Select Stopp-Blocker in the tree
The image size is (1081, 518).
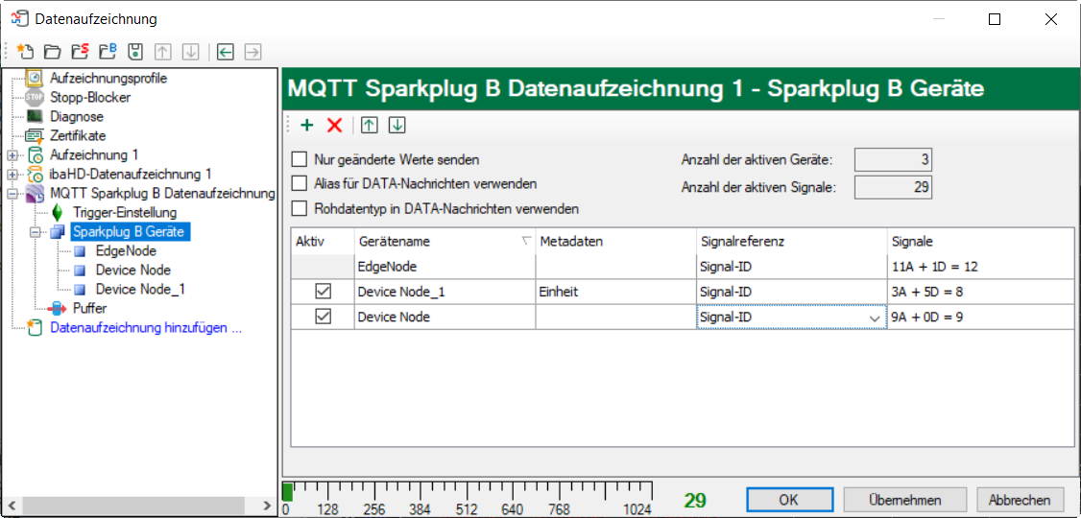tap(90, 97)
